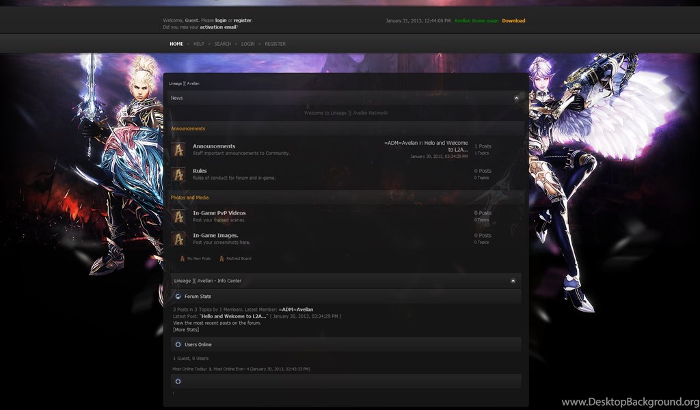Open the Announcements category heading
Viewport: 700px width, 410px height.
(x=188, y=128)
